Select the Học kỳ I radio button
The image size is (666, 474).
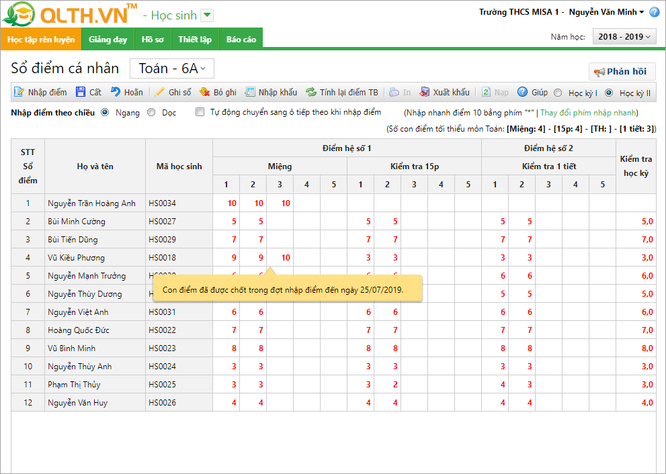(x=558, y=93)
